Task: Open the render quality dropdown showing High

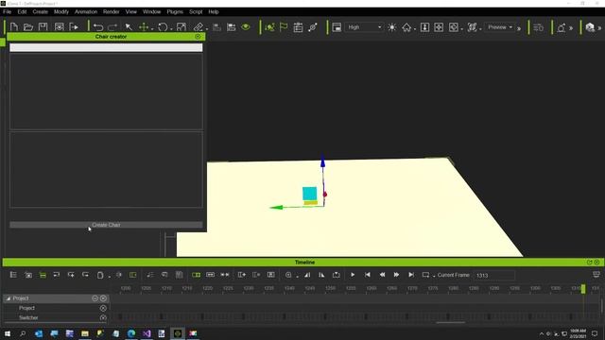Action: tap(364, 27)
